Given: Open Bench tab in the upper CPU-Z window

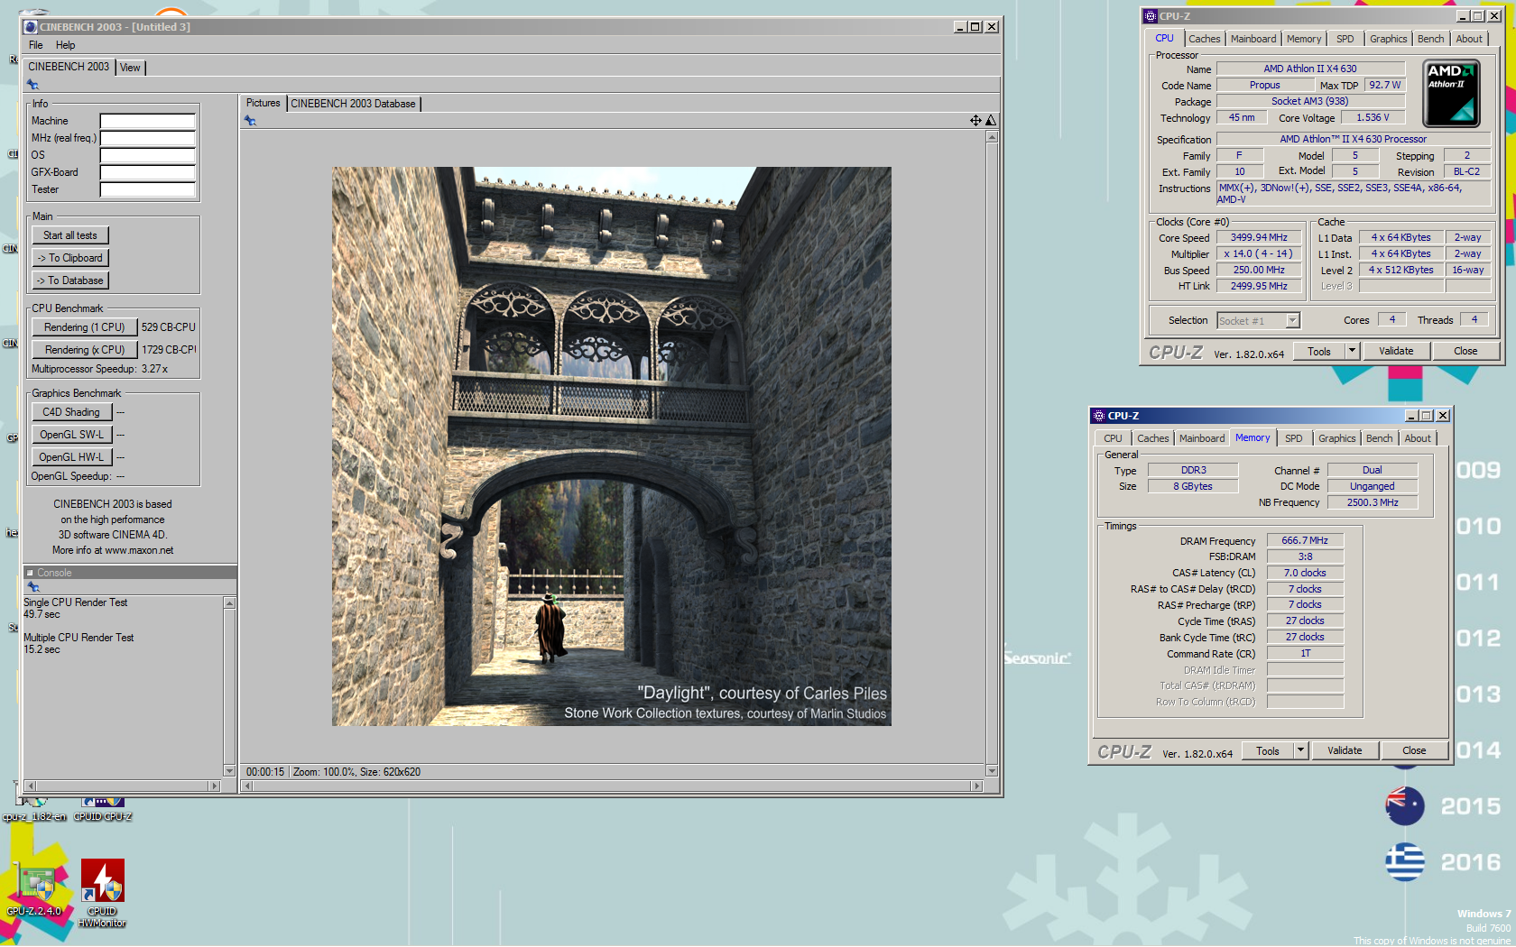Looking at the screenshot, I should 1430,39.
